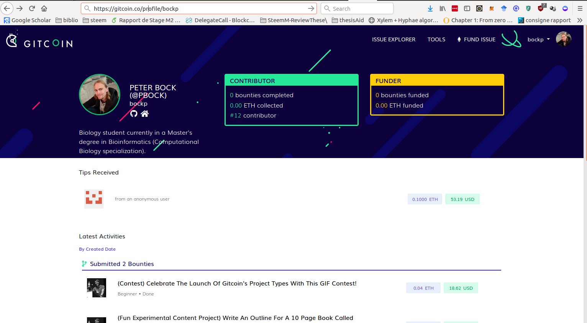The height and width of the screenshot is (323, 587).
Task: Sort activities By Created Date
Action: pyautogui.click(x=97, y=249)
